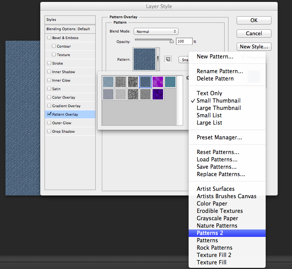Choose New Pattern... from the menu

pos(227,57)
